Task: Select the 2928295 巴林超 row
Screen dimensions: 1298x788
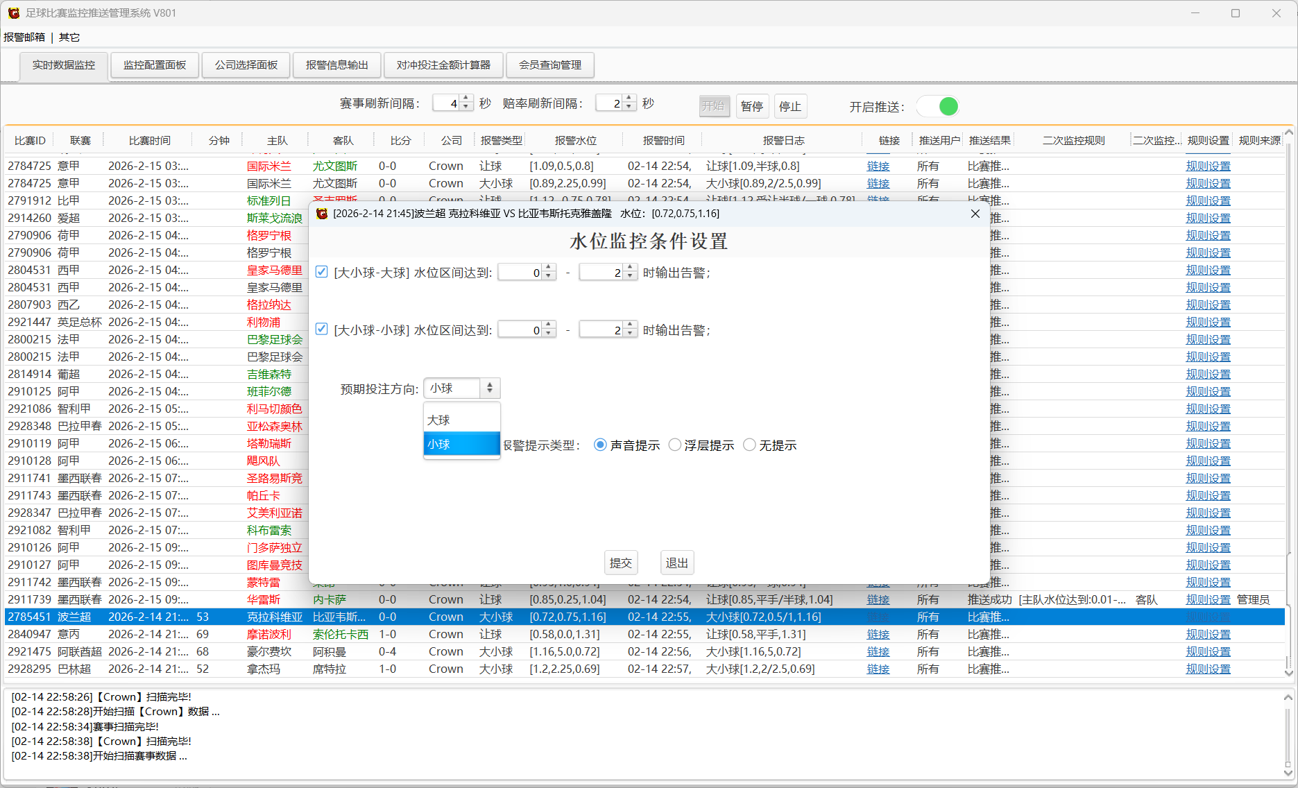Action: pos(644,669)
